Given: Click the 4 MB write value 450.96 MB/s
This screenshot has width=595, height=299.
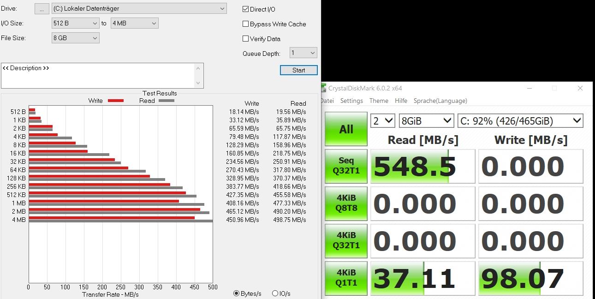Looking at the screenshot, I should click(x=243, y=220).
